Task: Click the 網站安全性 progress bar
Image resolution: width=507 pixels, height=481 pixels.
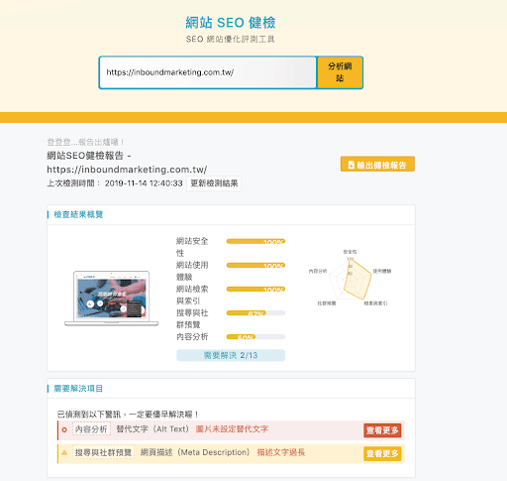Action: pyautogui.click(x=255, y=241)
